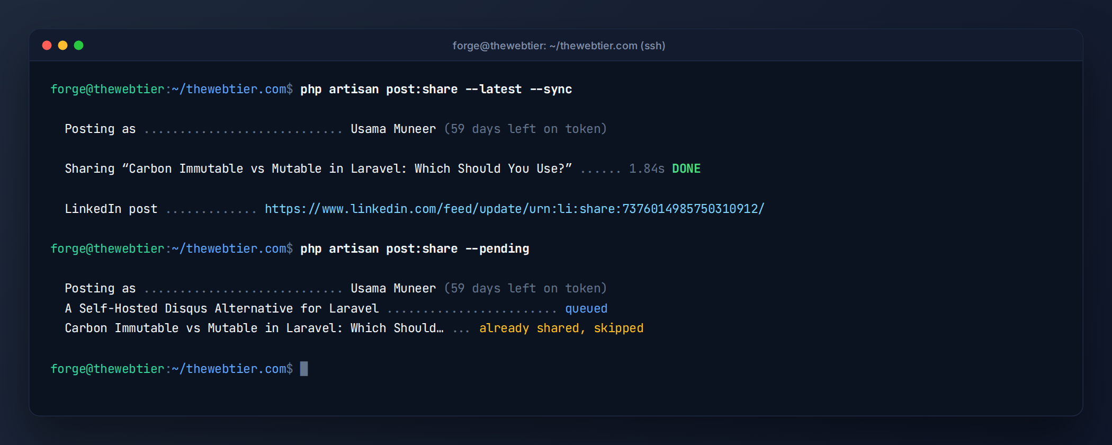Image resolution: width=1112 pixels, height=445 pixels.
Task: Click the 'already shared, skipped' status
Action: tap(561, 328)
